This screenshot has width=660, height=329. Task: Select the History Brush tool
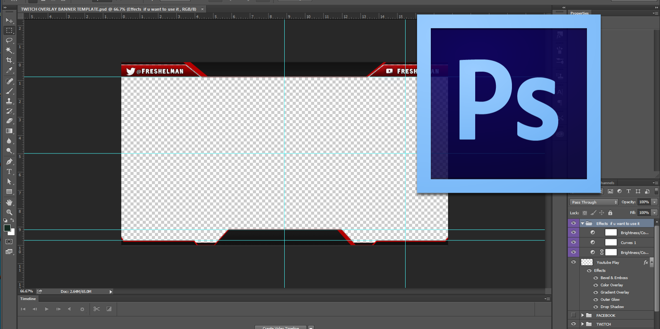pyautogui.click(x=9, y=111)
